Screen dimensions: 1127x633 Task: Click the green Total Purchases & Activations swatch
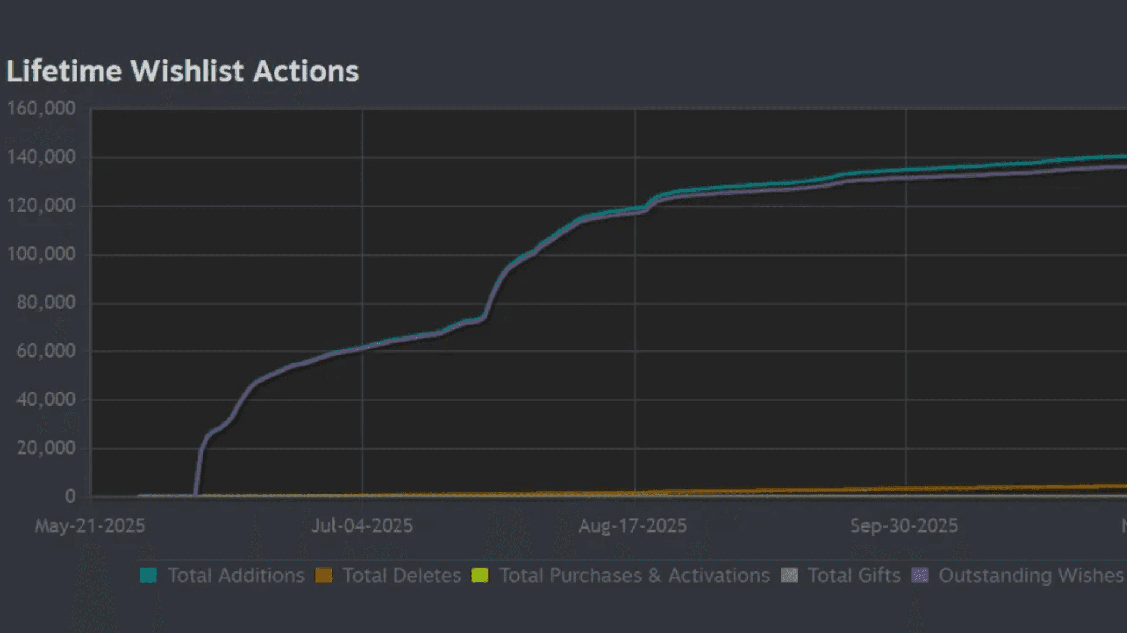click(480, 576)
